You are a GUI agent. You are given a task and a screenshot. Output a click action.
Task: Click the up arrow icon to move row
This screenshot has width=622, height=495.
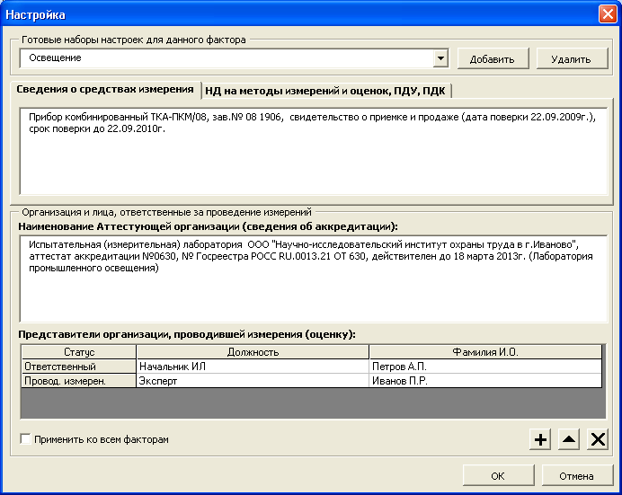coord(569,439)
